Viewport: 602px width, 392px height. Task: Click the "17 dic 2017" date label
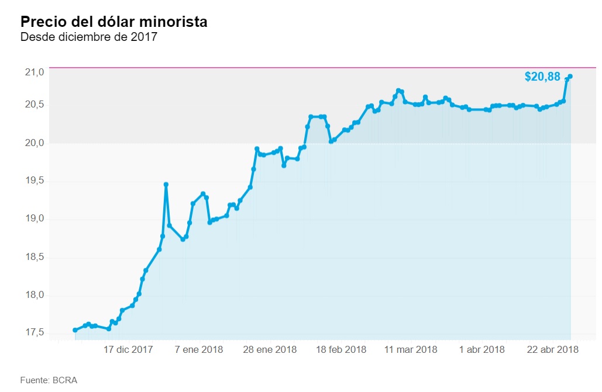click(x=128, y=350)
